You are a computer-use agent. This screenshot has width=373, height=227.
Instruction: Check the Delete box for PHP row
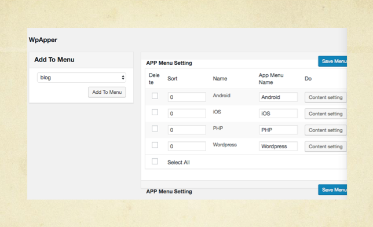[155, 129]
